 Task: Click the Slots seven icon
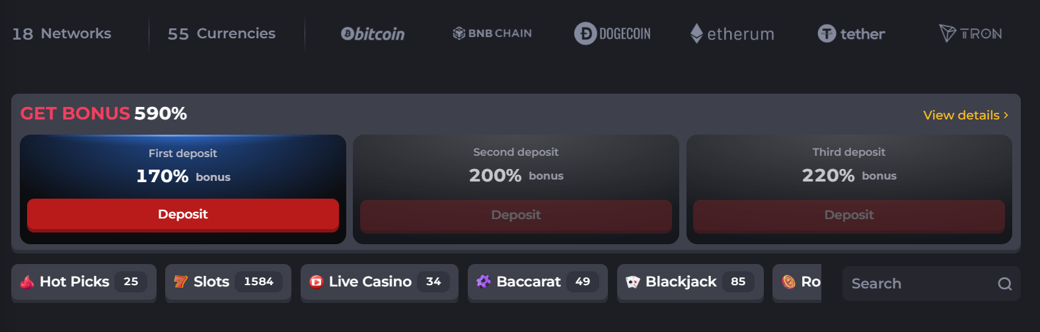tap(180, 282)
